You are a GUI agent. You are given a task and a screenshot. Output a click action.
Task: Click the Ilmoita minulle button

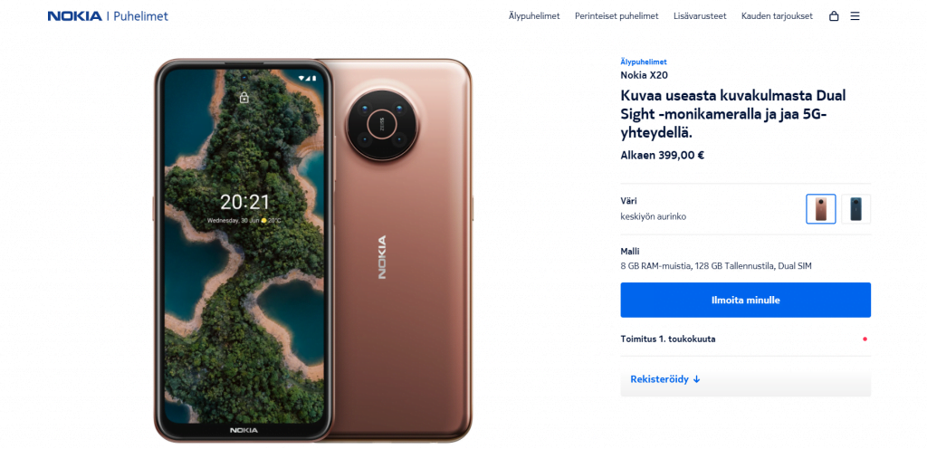point(746,301)
